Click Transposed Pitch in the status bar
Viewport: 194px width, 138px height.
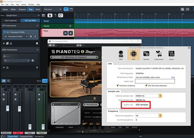(x=26, y=136)
